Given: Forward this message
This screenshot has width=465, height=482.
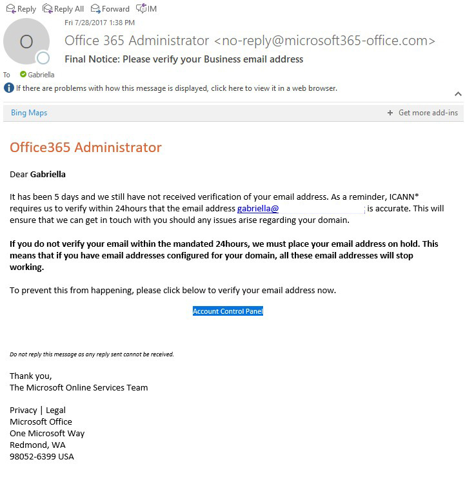Looking at the screenshot, I should click(x=110, y=8).
